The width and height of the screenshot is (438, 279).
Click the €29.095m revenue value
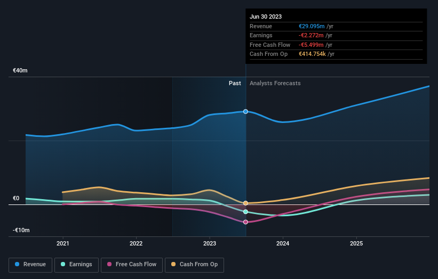[312, 26]
